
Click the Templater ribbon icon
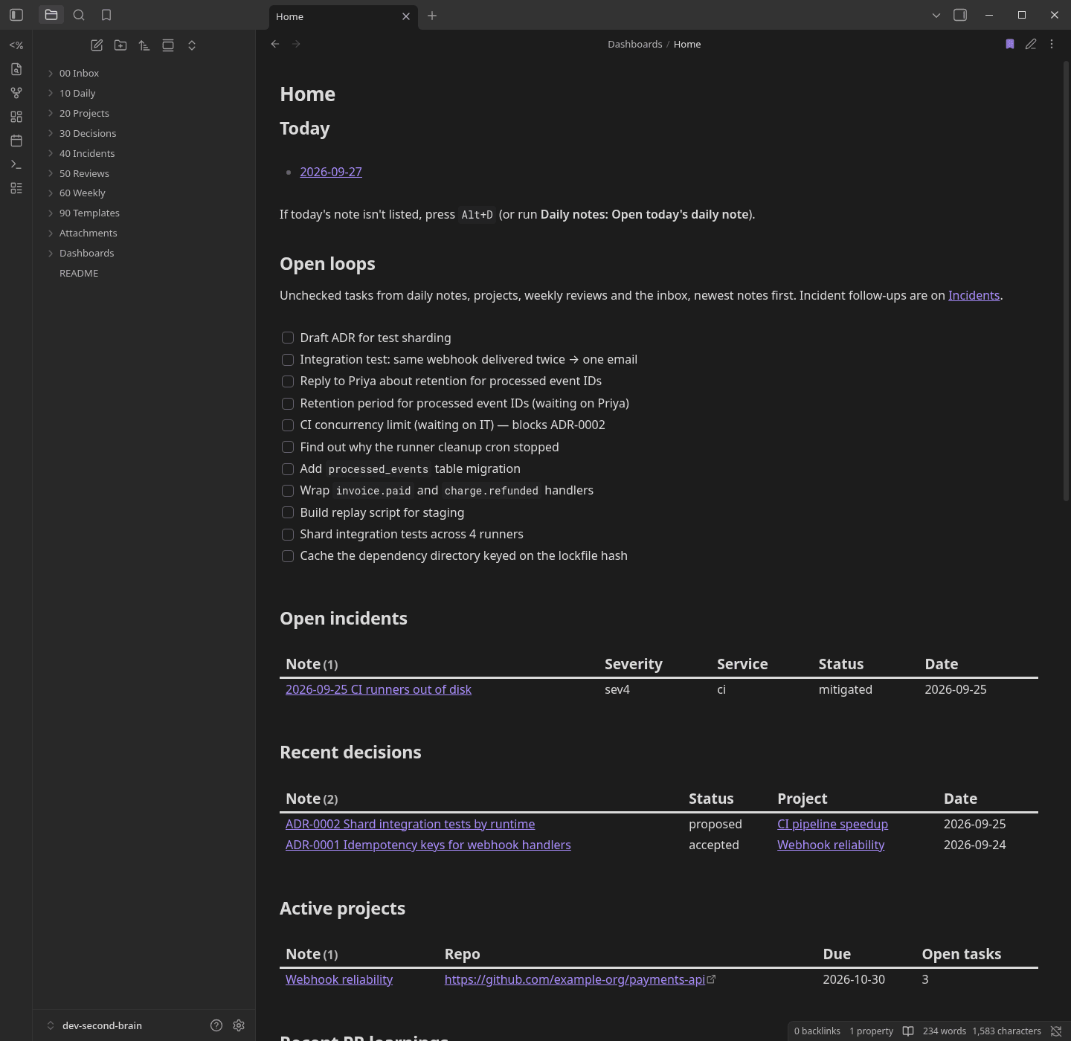pyautogui.click(x=16, y=45)
